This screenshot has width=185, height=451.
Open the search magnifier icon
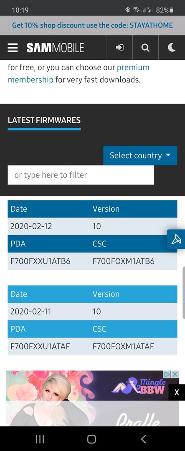pyautogui.click(x=146, y=48)
